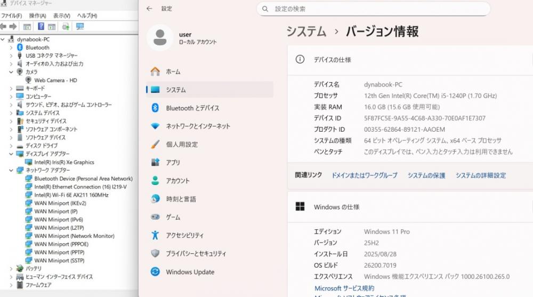This screenshot has width=533, height=297.
Task: Open ホーム in Settings sidebar
Action: 209,71
